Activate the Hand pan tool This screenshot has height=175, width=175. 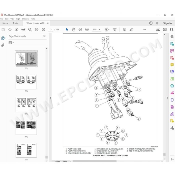[73, 29]
